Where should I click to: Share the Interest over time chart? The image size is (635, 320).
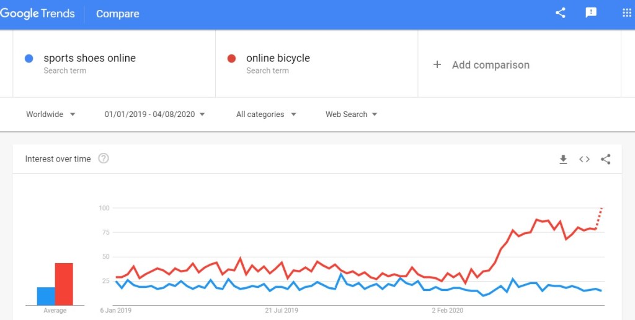pyautogui.click(x=606, y=159)
